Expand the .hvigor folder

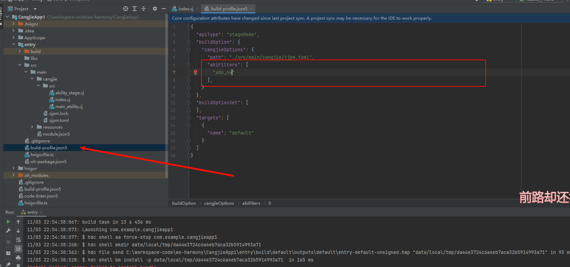pos(13,24)
